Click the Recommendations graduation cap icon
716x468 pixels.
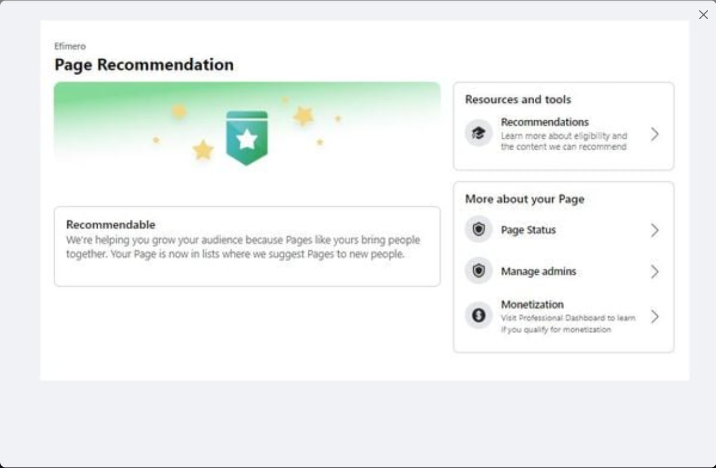(x=478, y=133)
